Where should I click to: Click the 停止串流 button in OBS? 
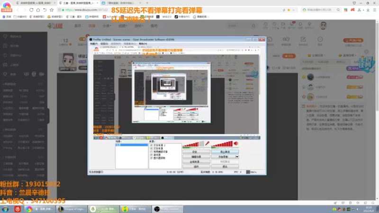(x=225, y=152)
